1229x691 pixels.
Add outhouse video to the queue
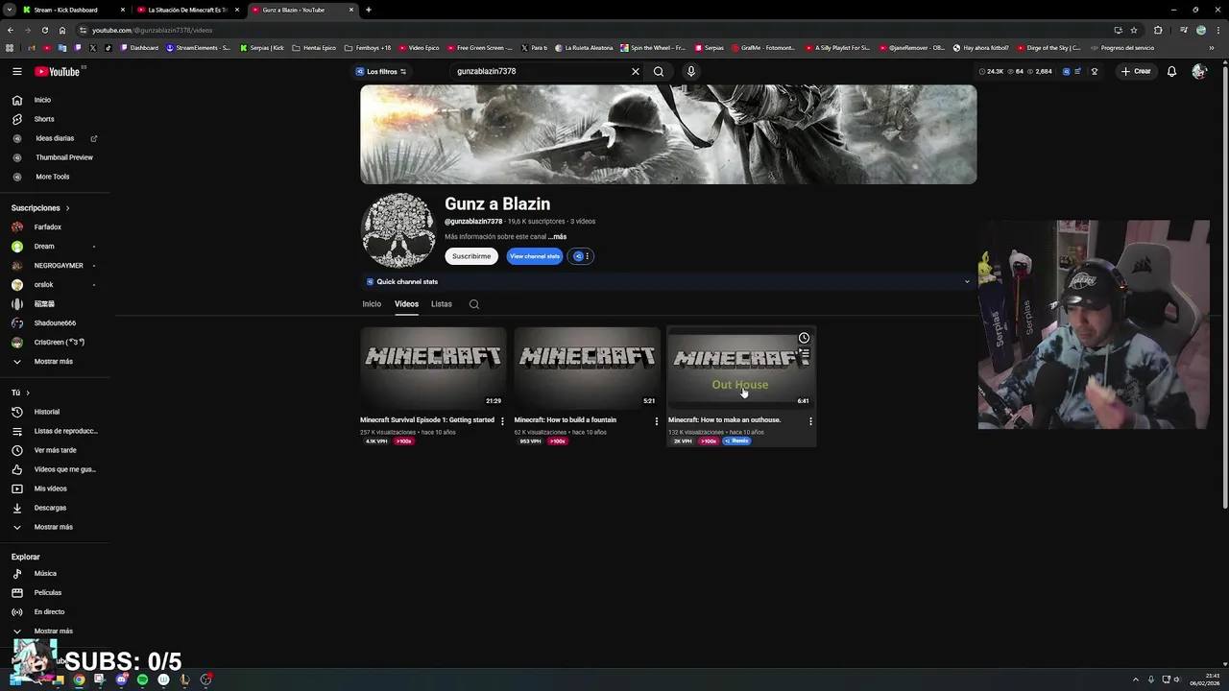click(x=804, y=354)
